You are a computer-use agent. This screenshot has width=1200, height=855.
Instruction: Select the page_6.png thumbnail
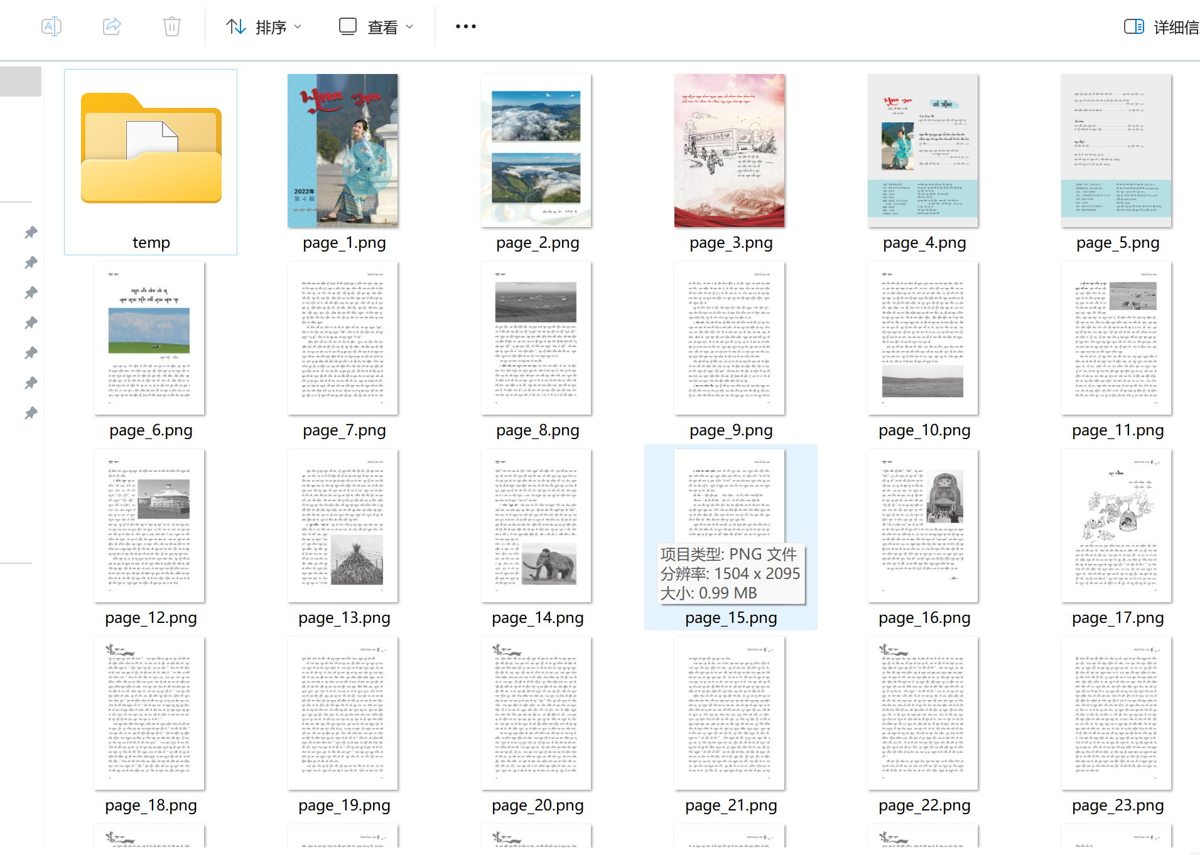149,338
